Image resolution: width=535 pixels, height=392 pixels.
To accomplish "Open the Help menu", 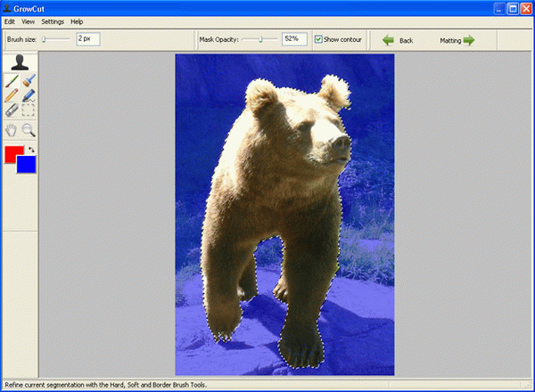I will click(77, 20).
